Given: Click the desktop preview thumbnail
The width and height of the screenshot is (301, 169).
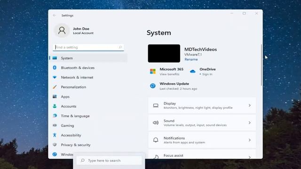Looking at the screenshot, I should 164,53.
